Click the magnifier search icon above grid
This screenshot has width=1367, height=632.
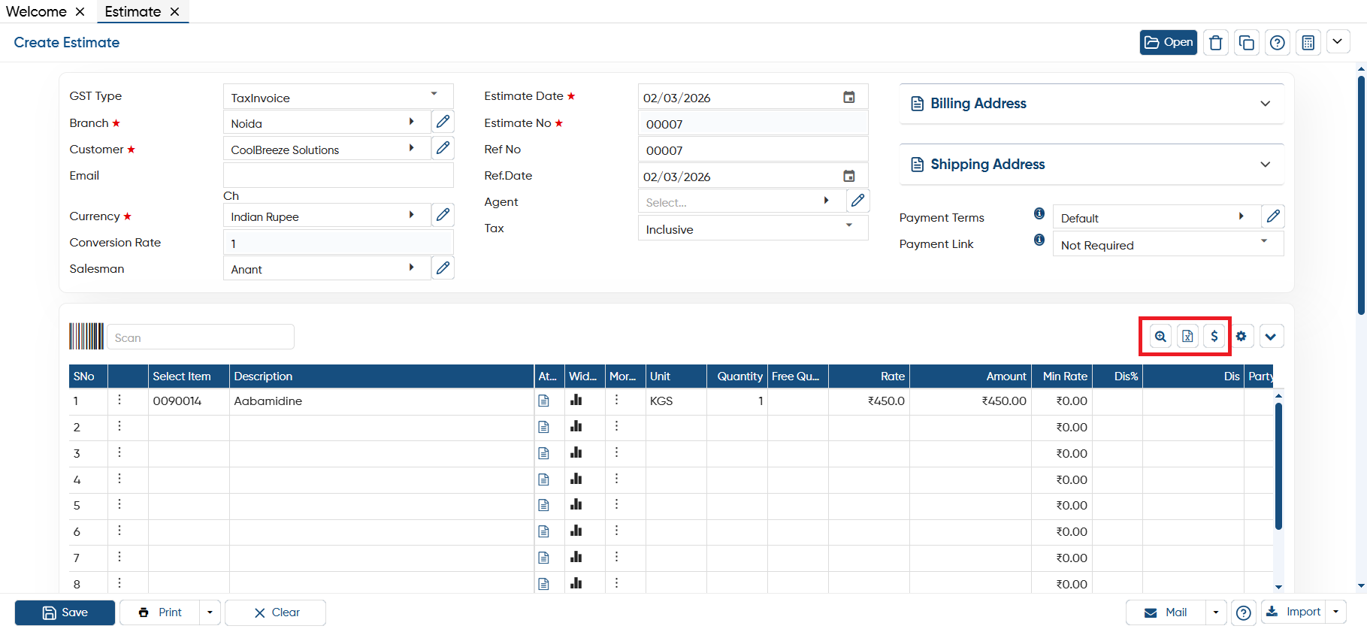(x=1160, y=336)
